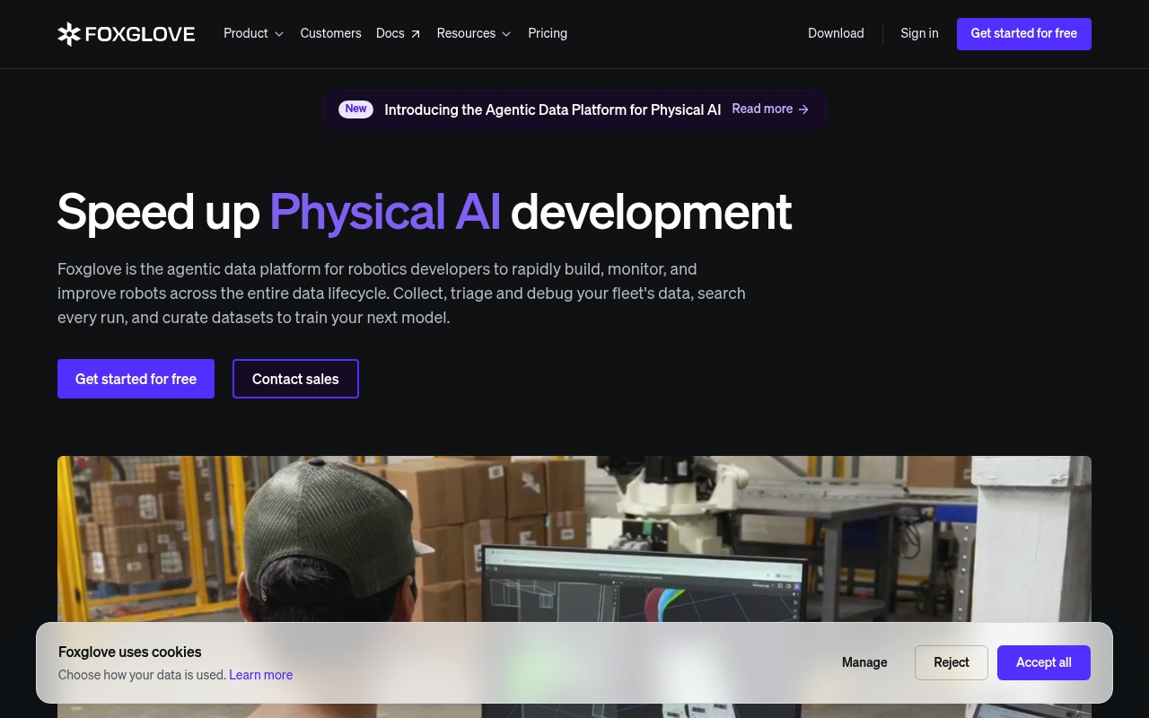Open the Docs external link
This screenshot has width=1149, height=718.
(399, 33)
